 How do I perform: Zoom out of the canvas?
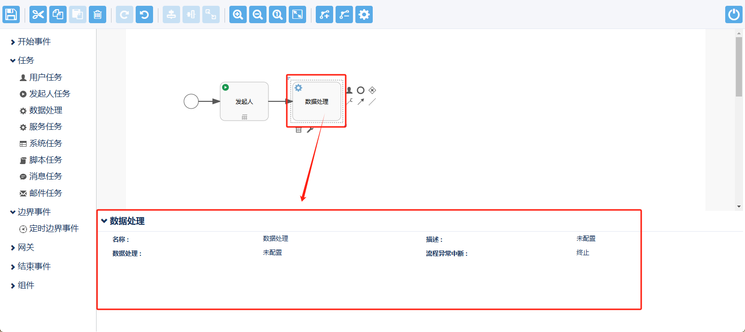(258, 14)
